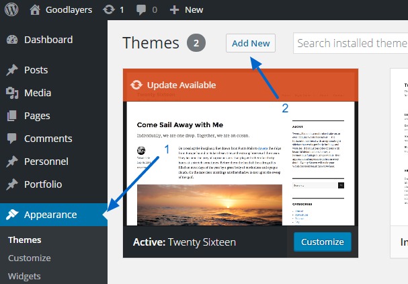
Task: Open the Goodlayers site home icon
Action: pyautogui.click(x=36, y=10)
